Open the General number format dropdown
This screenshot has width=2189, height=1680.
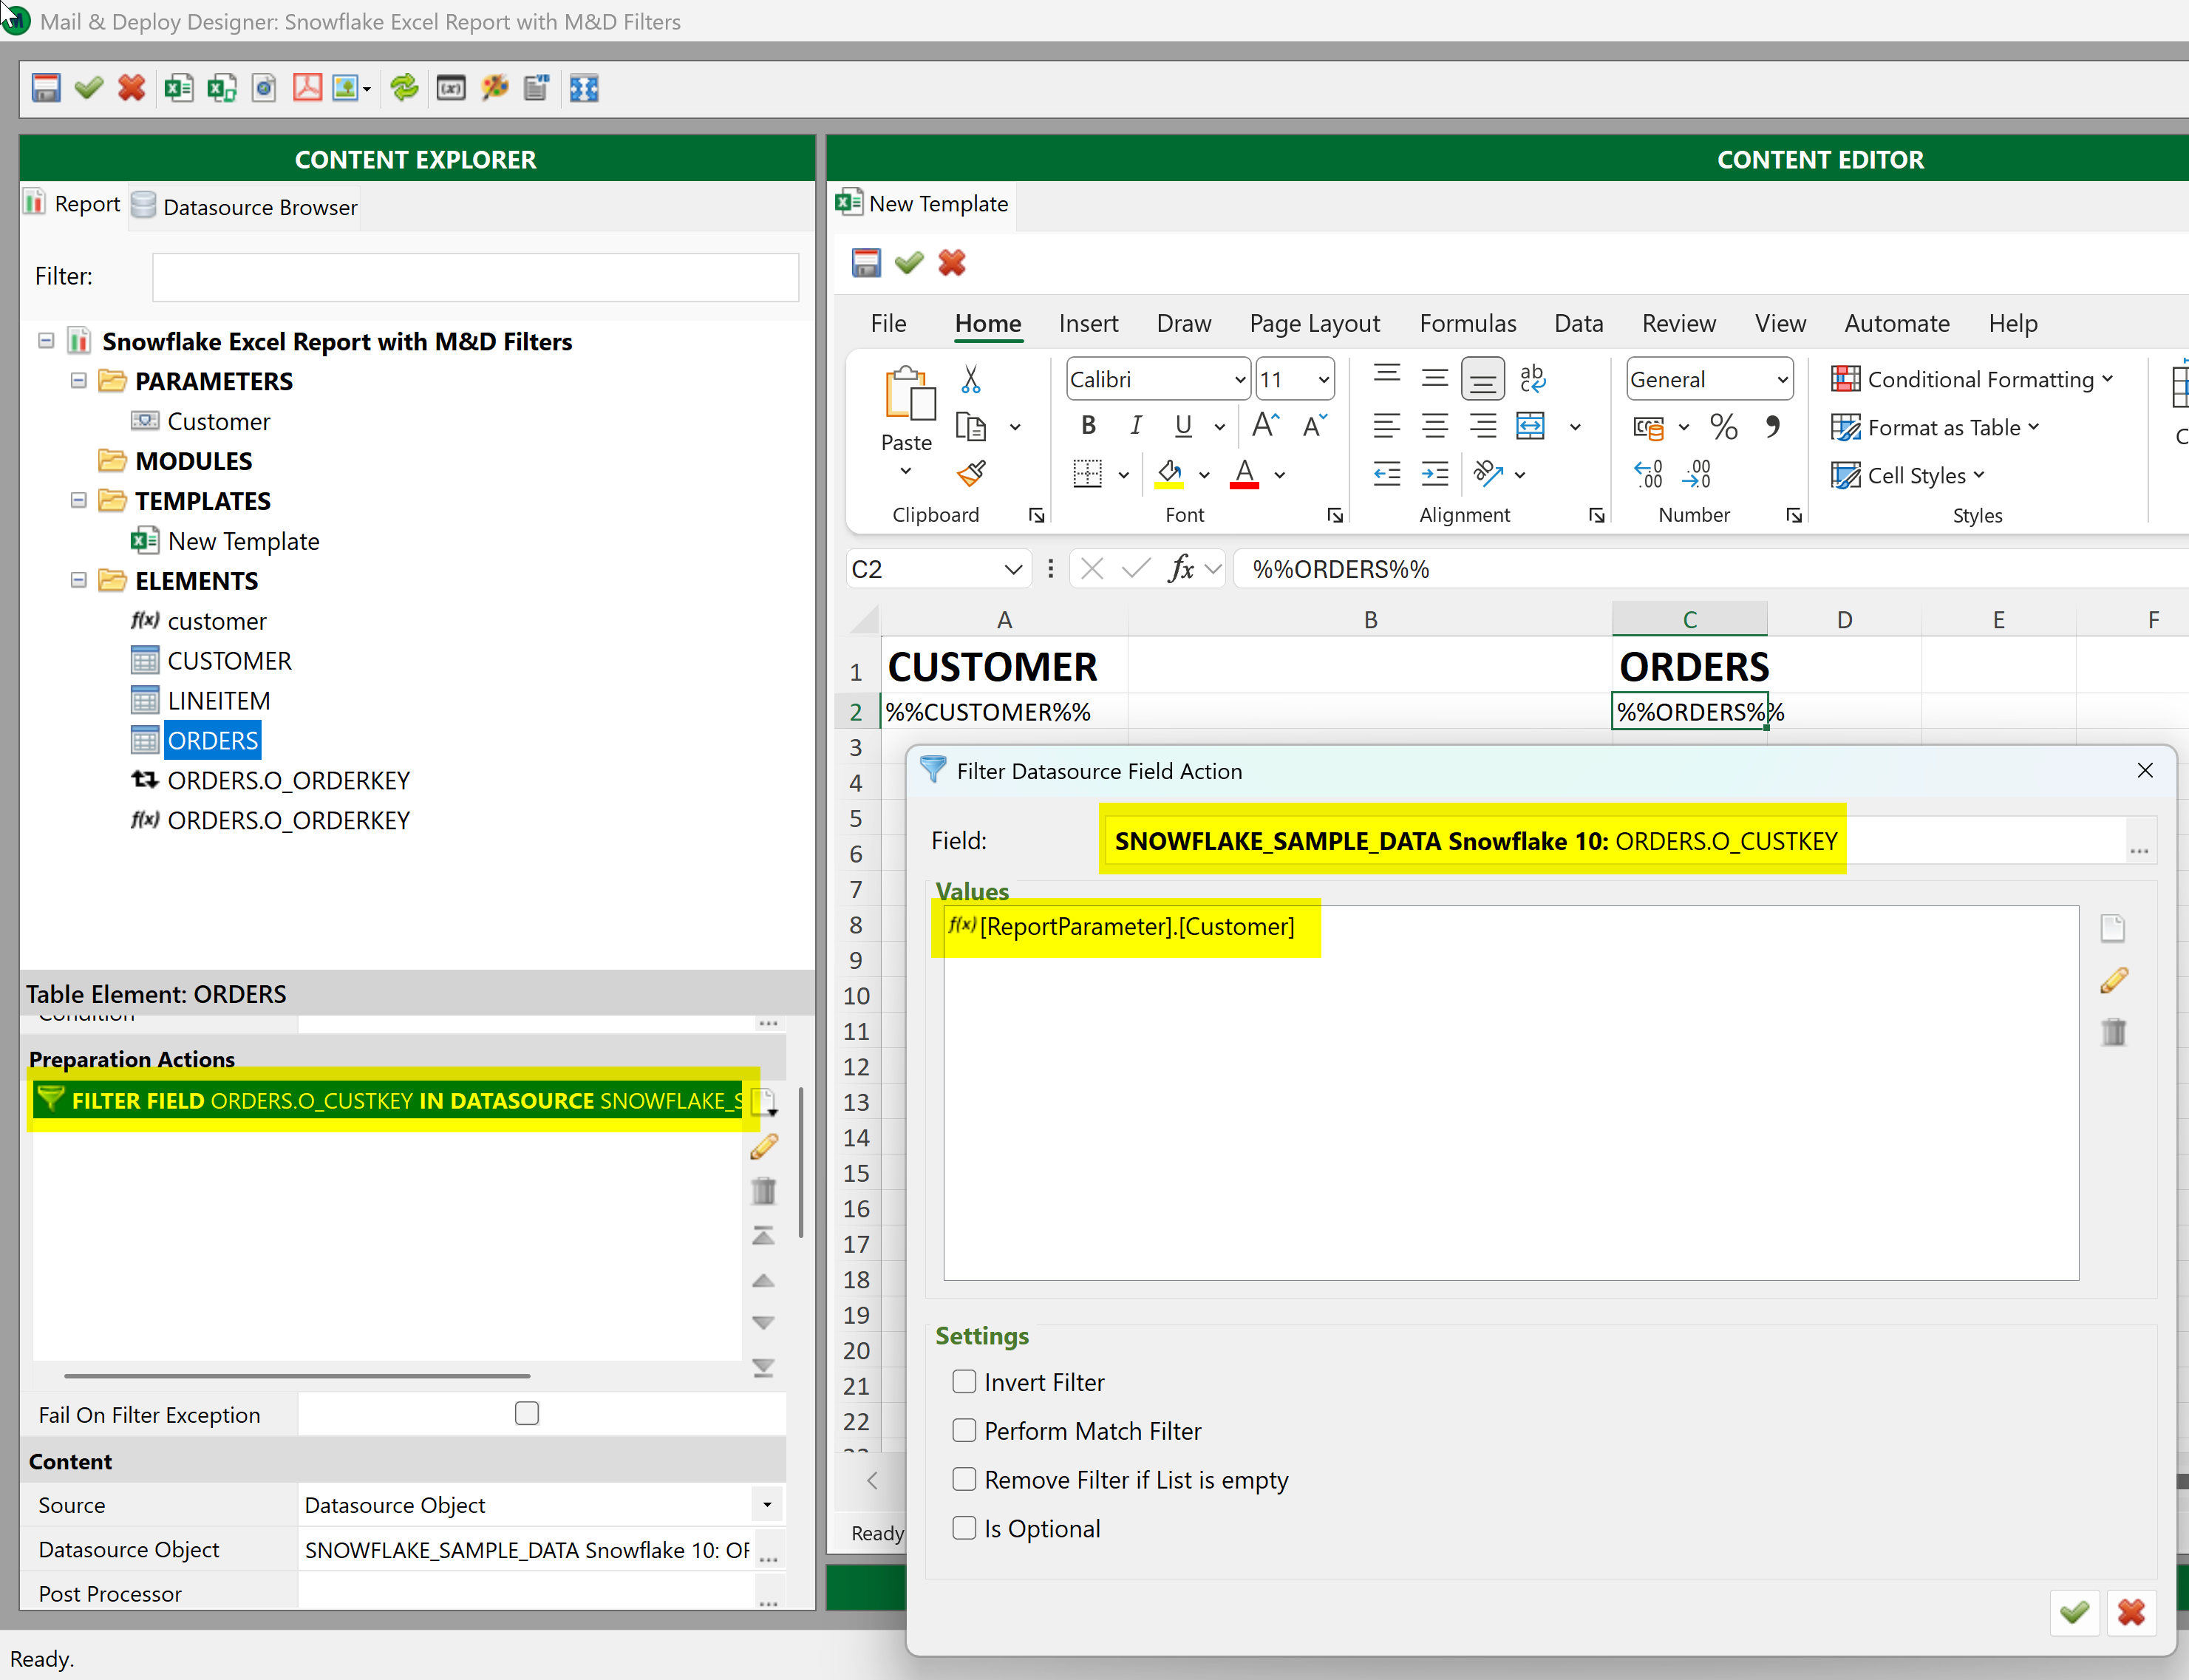pyautogui.click(x=1782, y=380)
